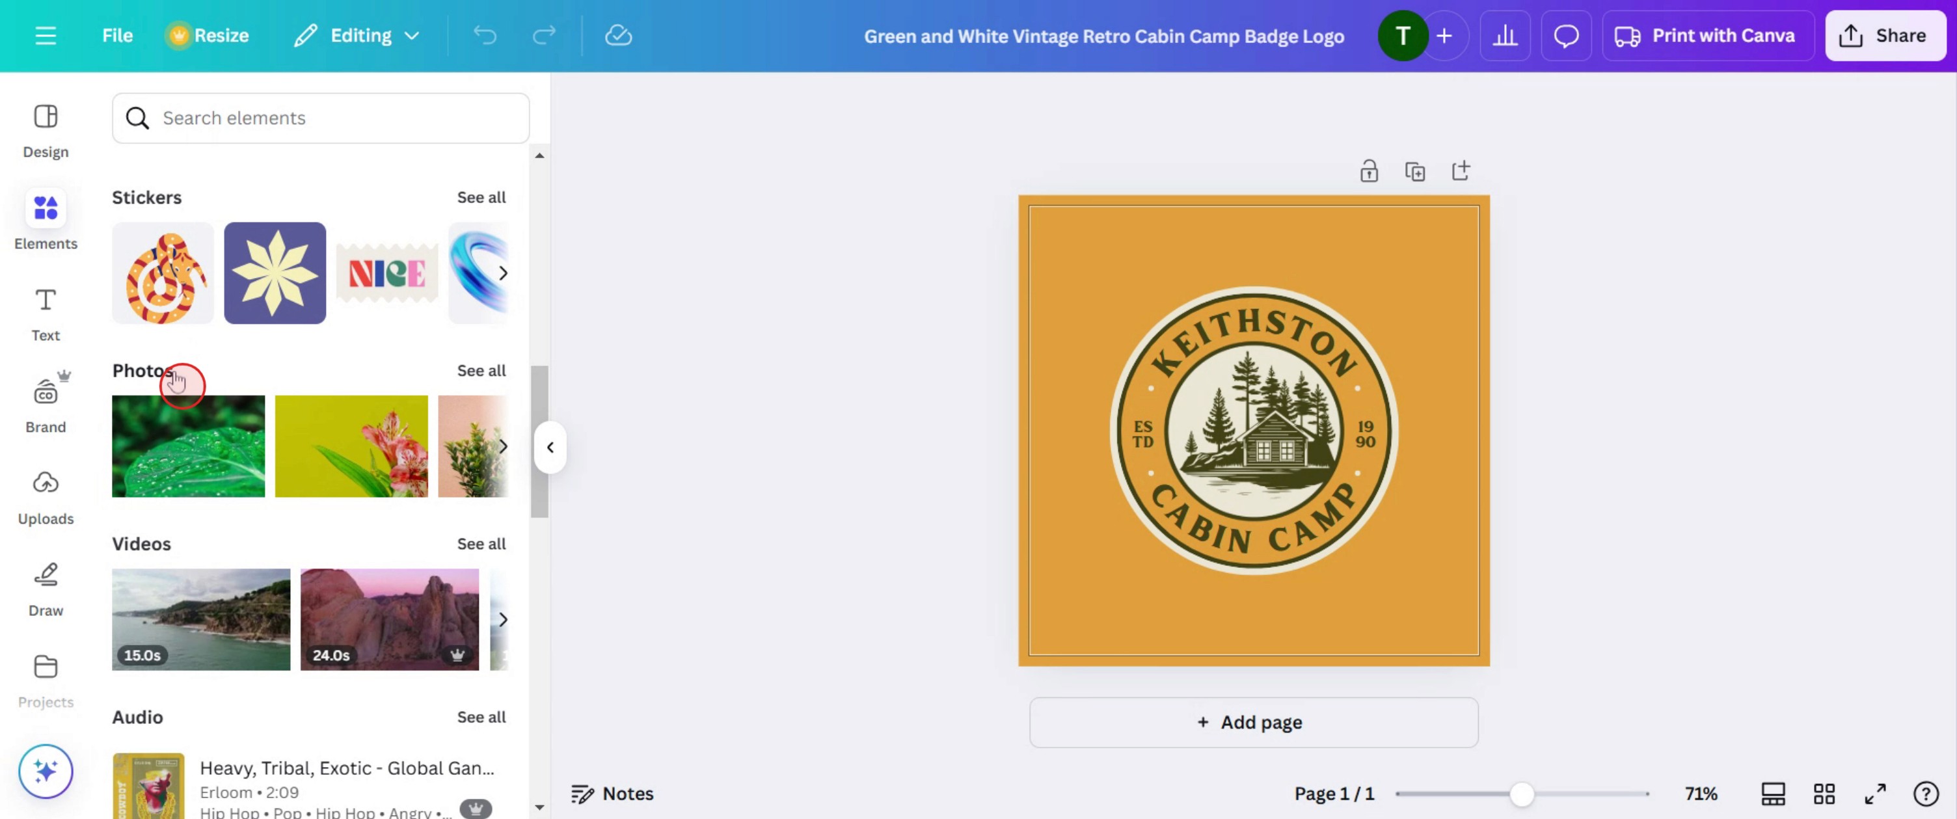Click the duplicate page icon
Screen dimensions: 1957x819
(1414, 171)
